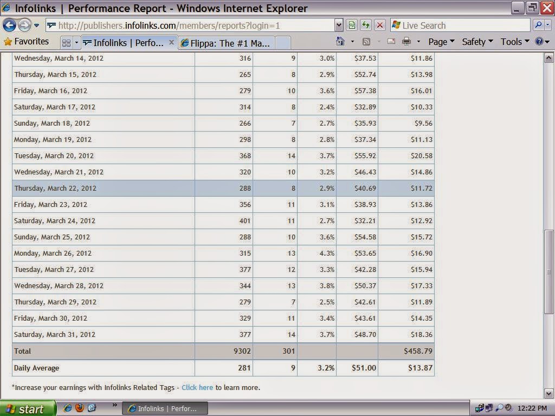Click the red Stop loading icon
Image resolution: width=555 pixels, height=416 pixels.
coord(380,25)
